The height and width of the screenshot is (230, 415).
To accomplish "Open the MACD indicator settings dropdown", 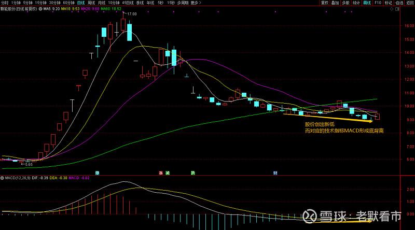I will pos(3,178).
